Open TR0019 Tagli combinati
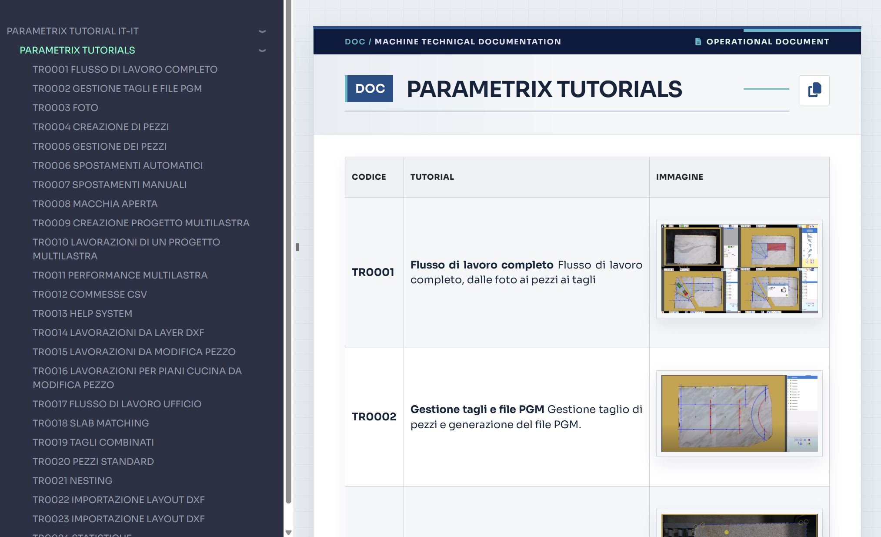Viewport: 881px width, 537px height. click(93, 442)
